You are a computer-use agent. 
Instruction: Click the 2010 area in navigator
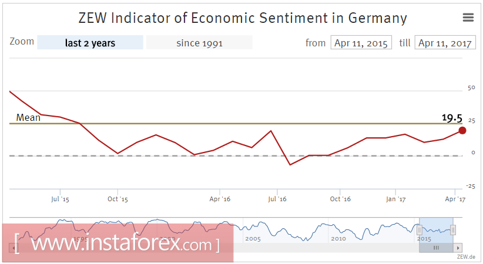pyautogui.click(x=338, y=239)
